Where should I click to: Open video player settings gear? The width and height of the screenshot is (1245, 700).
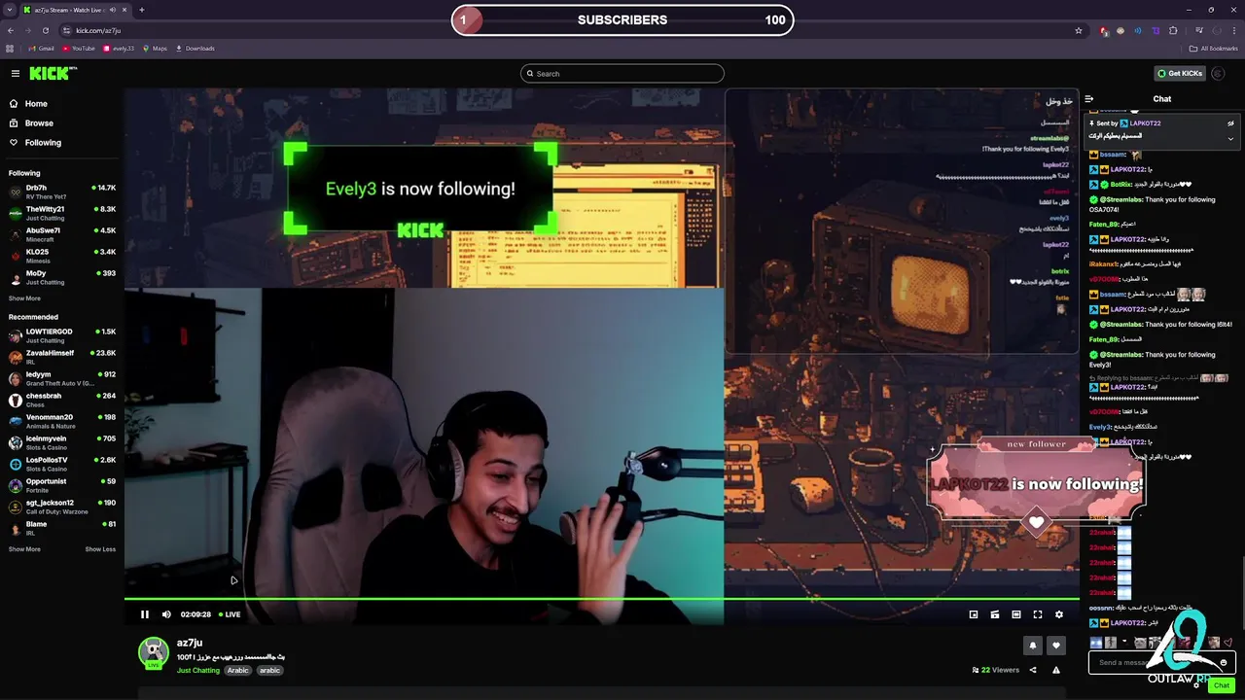pos(1059,614)
